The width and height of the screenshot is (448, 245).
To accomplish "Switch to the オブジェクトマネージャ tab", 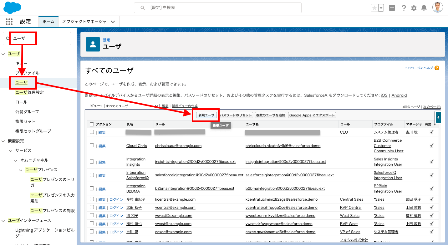I will (84, 22).
